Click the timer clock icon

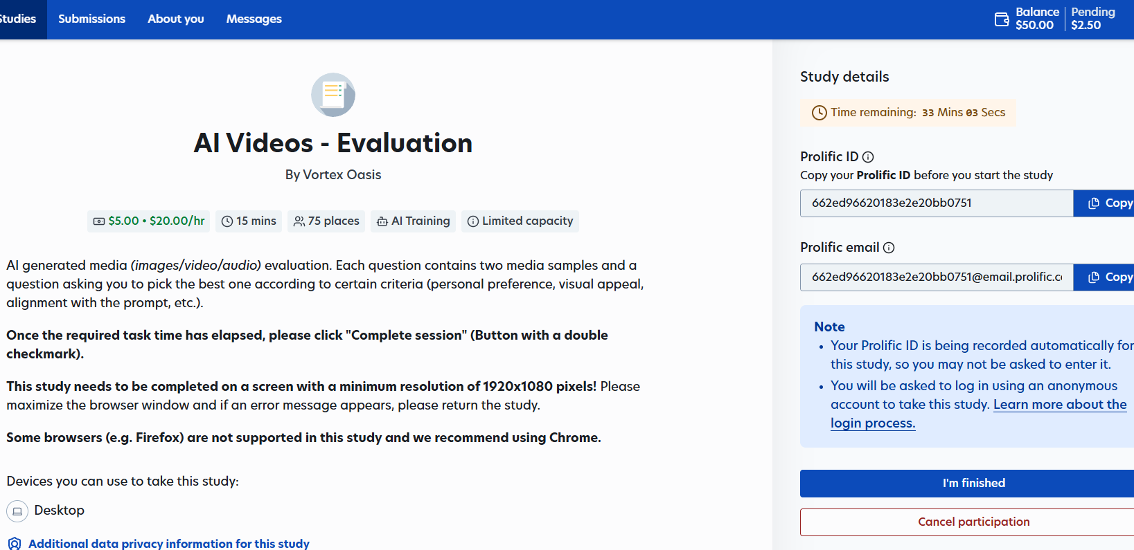[x=820, y=113]
